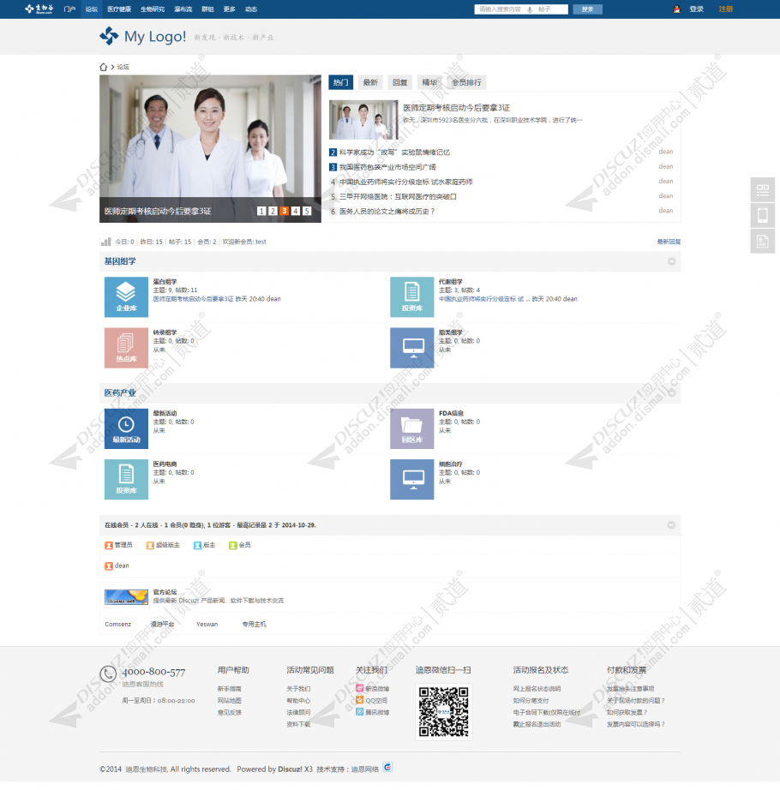Open headline 医师定期考核启动今后要拿3证 in list
780x790 pixels.
point(457,108)
